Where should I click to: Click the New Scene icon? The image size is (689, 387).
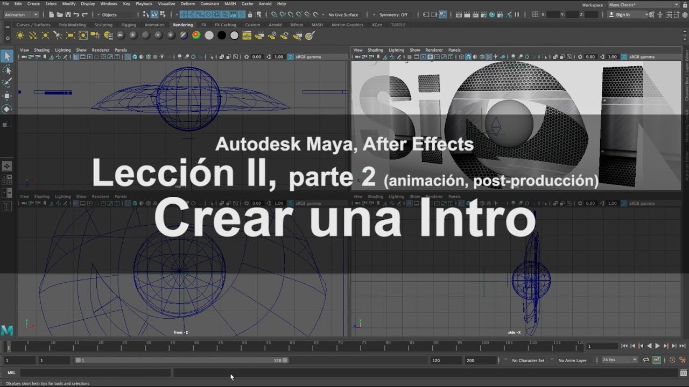[x=51, y=15]
